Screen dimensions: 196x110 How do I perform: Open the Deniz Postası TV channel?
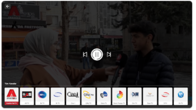pos(119,96)
